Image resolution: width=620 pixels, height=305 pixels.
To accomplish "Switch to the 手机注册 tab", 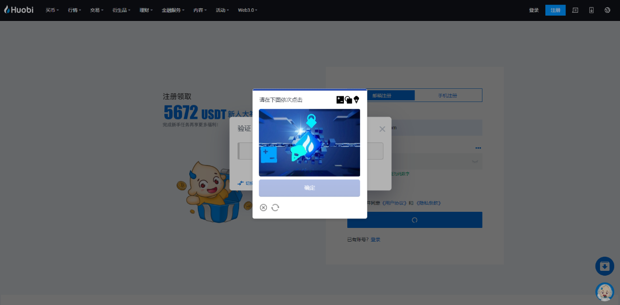I will tap(448, 96).
